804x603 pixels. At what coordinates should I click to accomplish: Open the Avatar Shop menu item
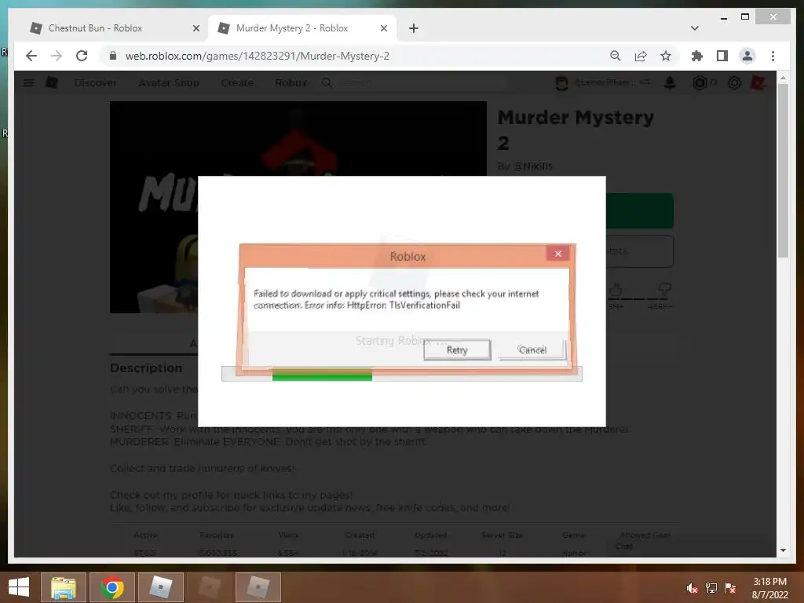tap(169, 82)
